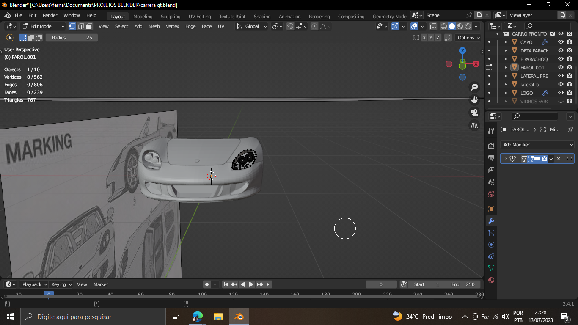The image size is (578, 325).
Task: Select the pan view hand icon
Action: tap(474, 100)
